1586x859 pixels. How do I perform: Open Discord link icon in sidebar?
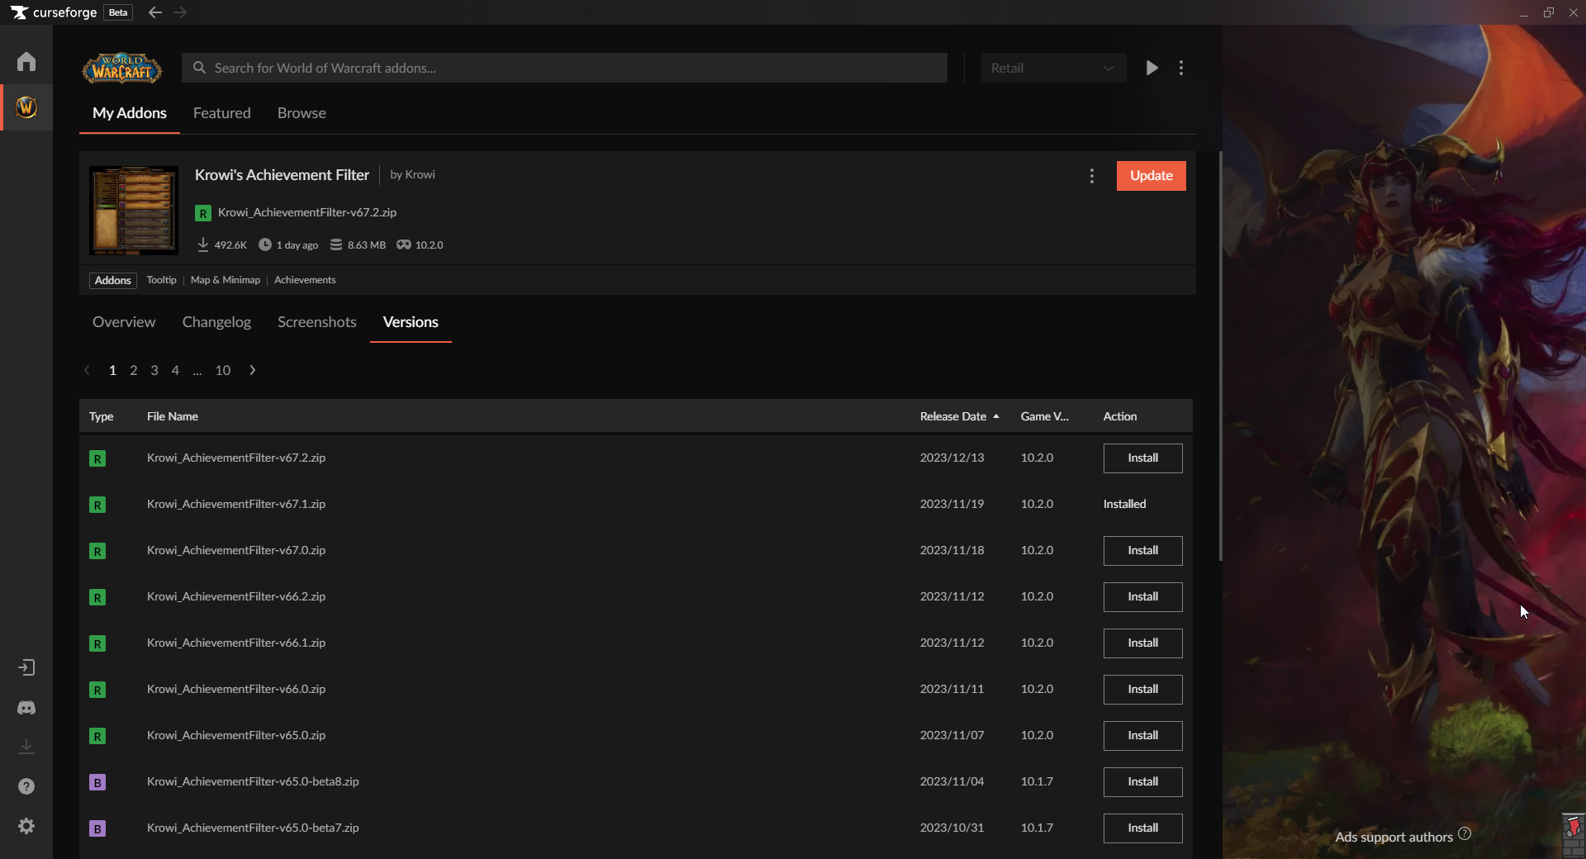pyautogui.click(x=26, y=708)
